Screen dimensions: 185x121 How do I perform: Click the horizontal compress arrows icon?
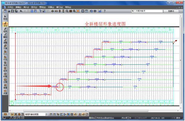[x=56, y=11]
